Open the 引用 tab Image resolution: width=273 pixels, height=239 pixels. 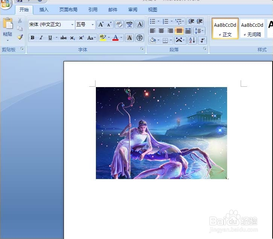(x=93, y=9)
